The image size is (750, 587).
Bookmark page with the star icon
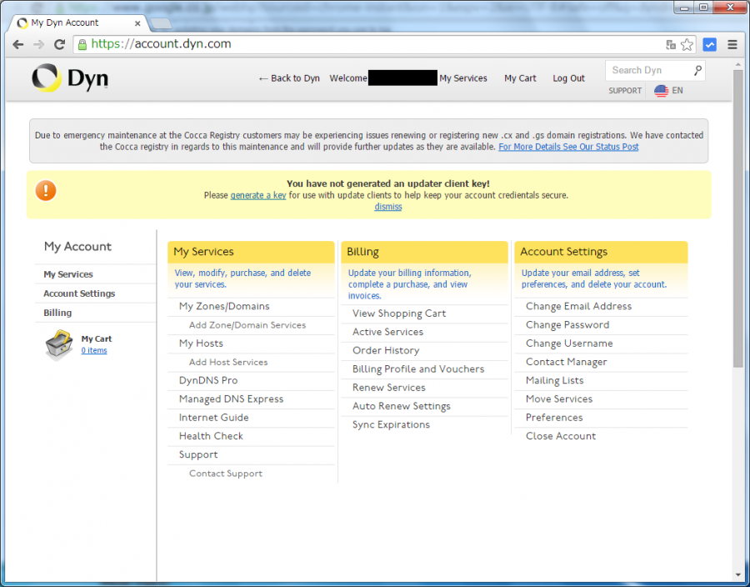coord(687,44)
